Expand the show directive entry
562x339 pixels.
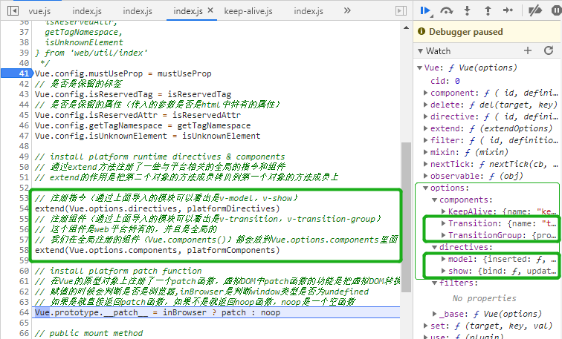(x=443, y=271)
